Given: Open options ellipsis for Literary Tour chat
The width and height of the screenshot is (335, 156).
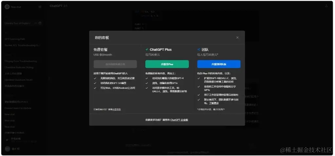Looking at the screenshot, I should click(36, 23).
